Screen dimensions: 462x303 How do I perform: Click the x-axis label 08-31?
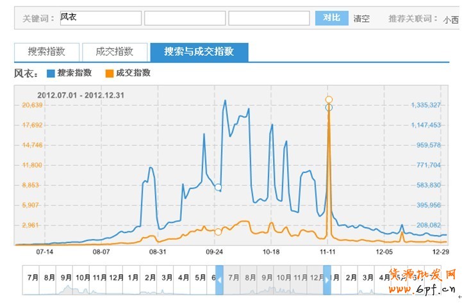coord(158,252)
